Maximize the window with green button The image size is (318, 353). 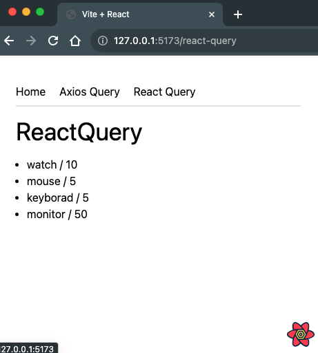click(40, 12)
